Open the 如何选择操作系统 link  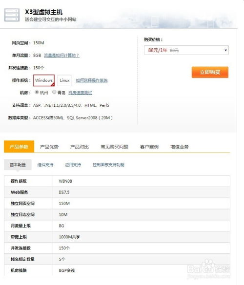tap(92, 80)
